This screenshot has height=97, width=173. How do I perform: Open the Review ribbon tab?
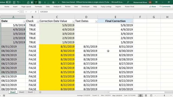pos(68,6)
